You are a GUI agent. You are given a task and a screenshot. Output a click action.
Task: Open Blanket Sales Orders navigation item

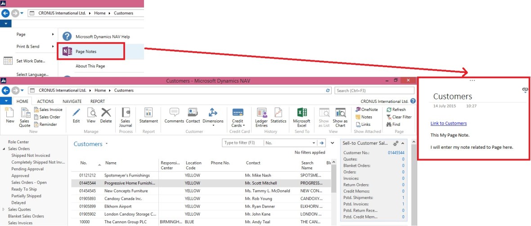(26, 216)
